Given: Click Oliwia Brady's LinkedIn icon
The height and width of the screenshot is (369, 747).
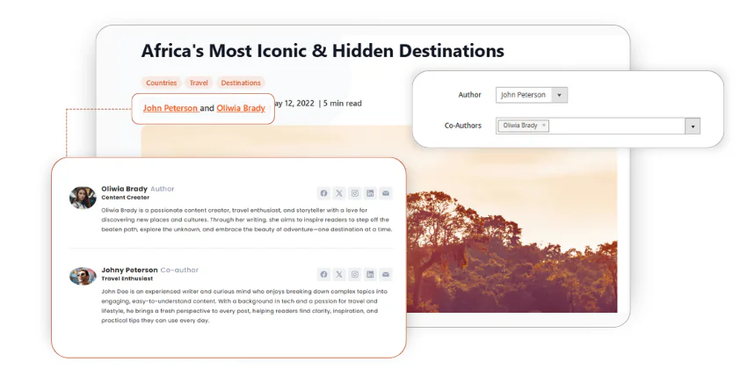Looking at the screenshot, I should coord(370,193).
